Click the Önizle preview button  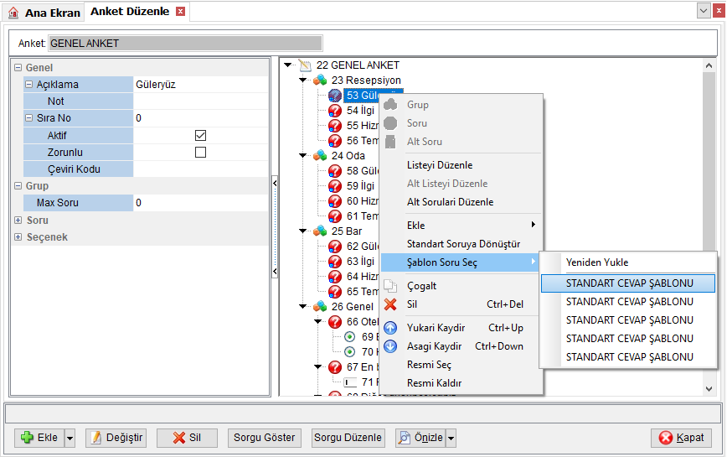coord(421,438)
